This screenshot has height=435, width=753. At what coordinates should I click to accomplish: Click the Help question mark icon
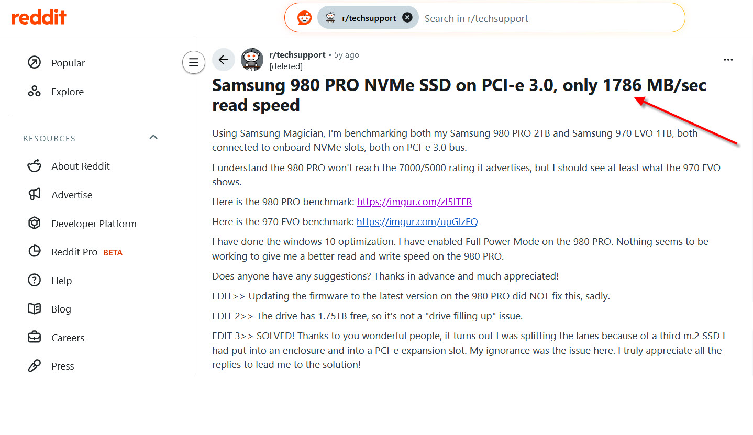point(34,281)
